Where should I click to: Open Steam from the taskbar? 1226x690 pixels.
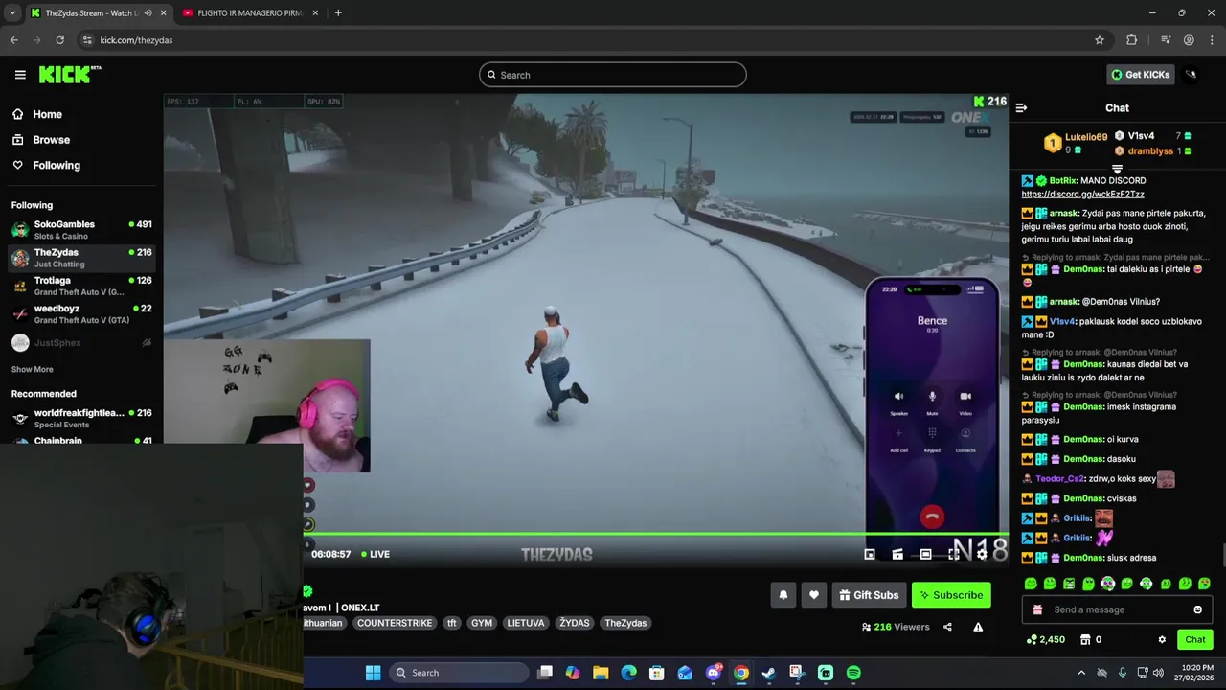769,673
